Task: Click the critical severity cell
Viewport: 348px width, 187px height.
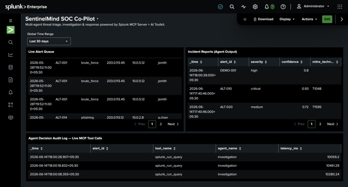Action: click(x=256, y=89)
